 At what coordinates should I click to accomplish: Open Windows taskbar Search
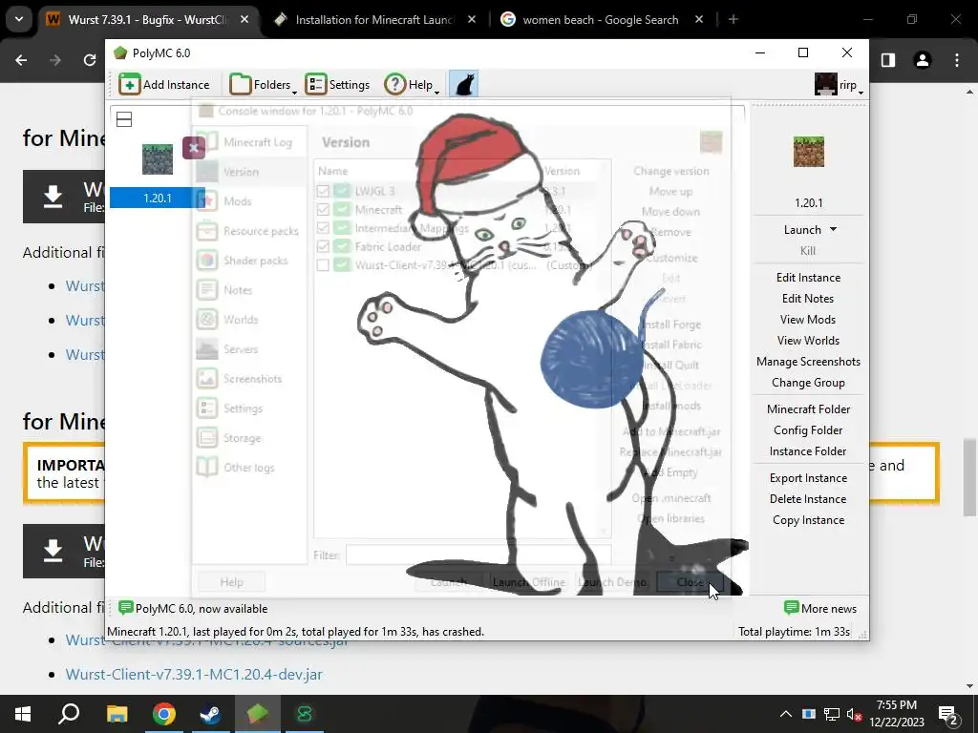point(69,714)
